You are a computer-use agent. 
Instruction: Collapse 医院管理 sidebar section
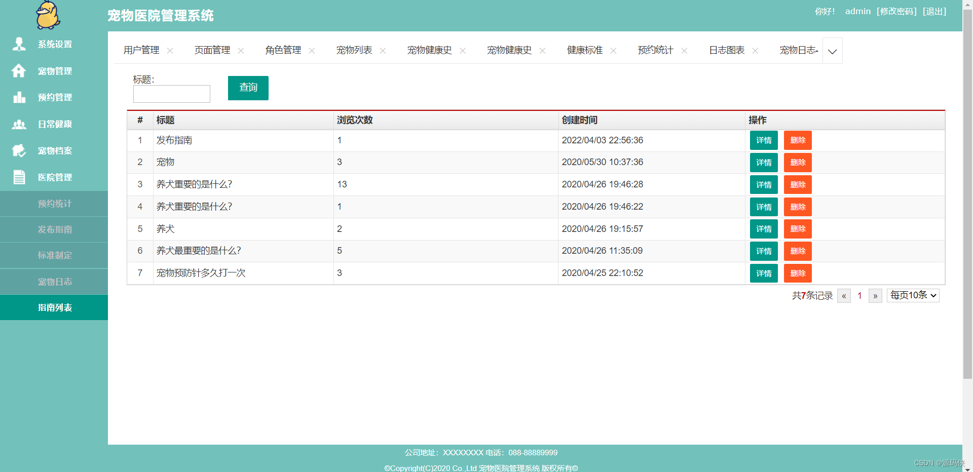[x=54, y=177]
